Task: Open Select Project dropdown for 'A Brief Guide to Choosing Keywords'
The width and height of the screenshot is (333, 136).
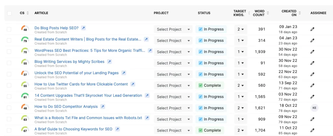Action: [173, 130]
